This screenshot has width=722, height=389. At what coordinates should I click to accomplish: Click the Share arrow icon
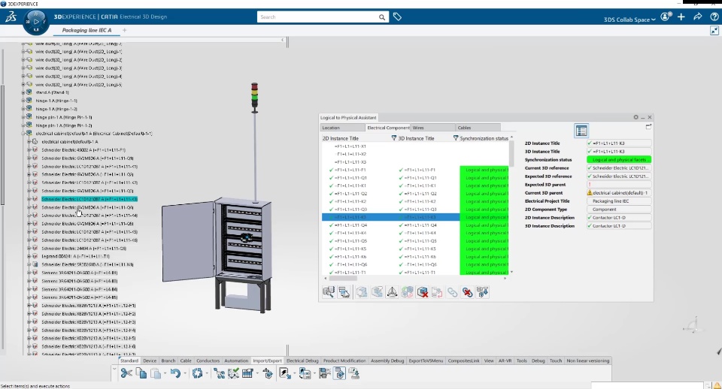[698, 17]
